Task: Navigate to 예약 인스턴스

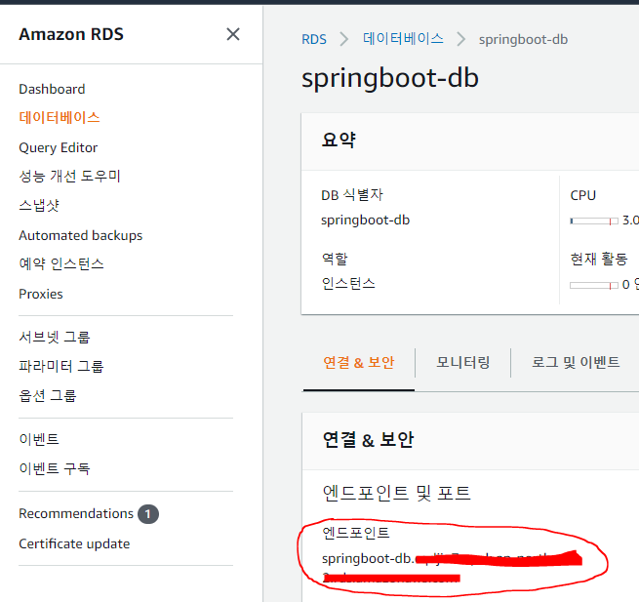Action: [61, 264]
